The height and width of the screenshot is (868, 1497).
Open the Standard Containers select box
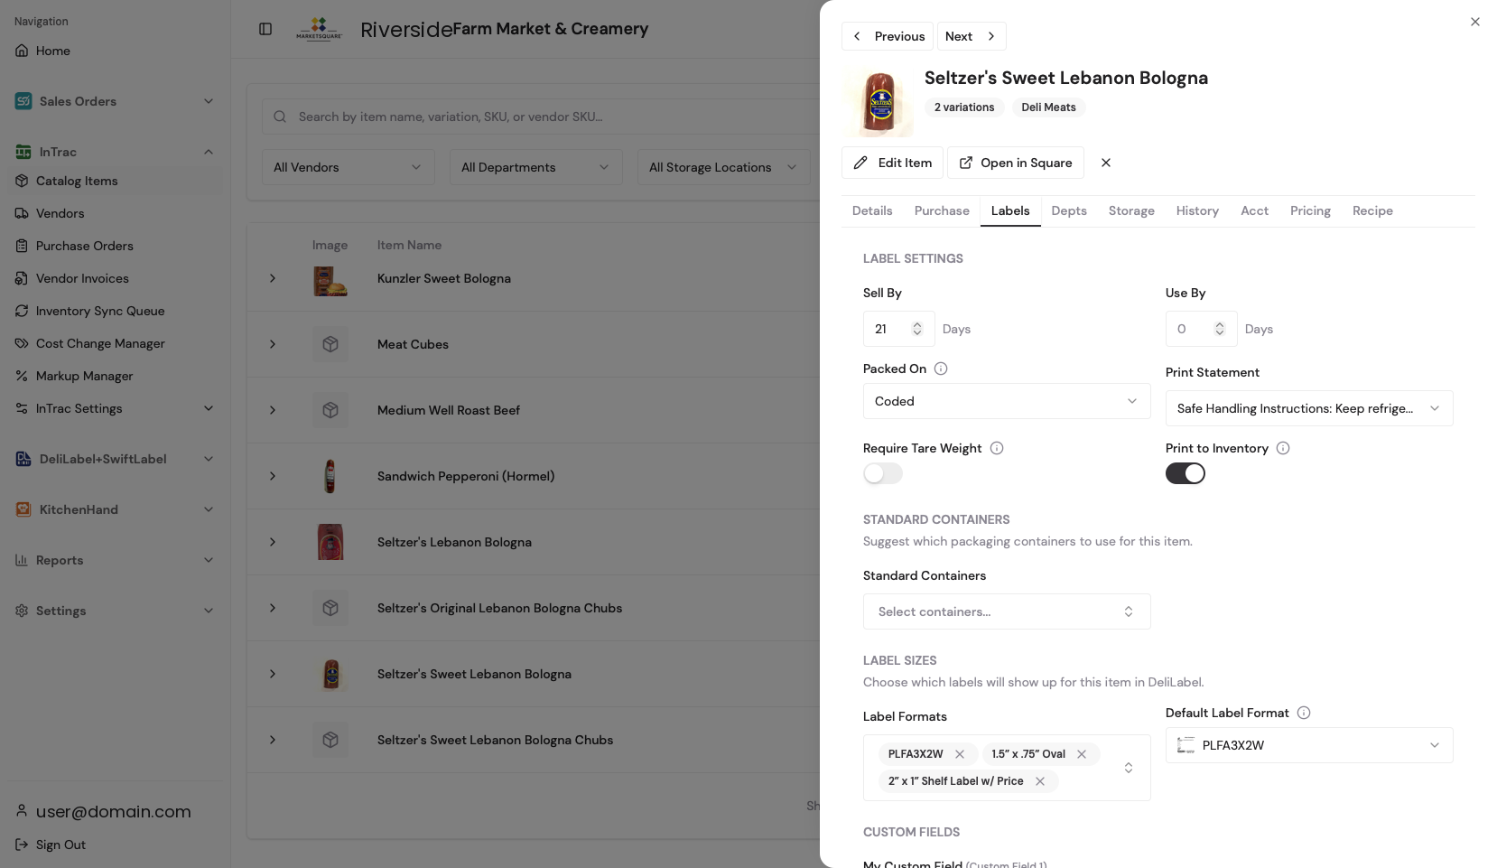click(x=1007, y=611)
